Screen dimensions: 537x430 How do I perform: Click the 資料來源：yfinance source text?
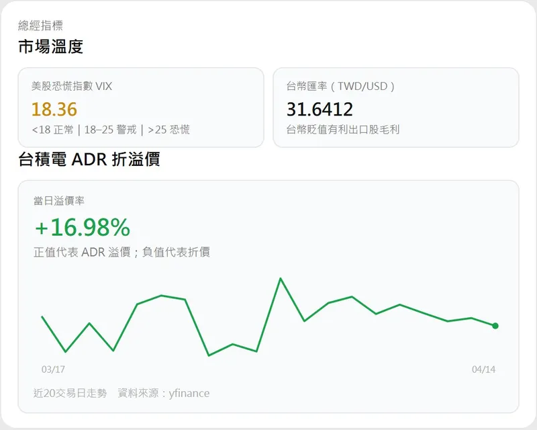[x=163, y=393]
